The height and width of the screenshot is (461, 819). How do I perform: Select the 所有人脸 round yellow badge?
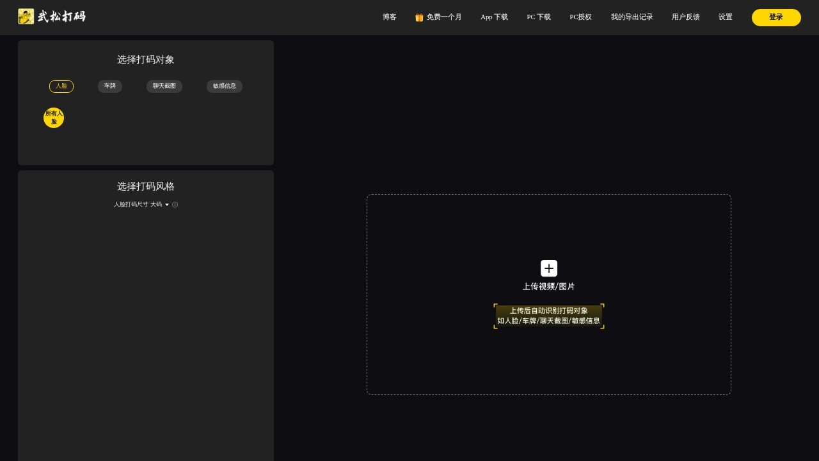click(x=54, y=118)
